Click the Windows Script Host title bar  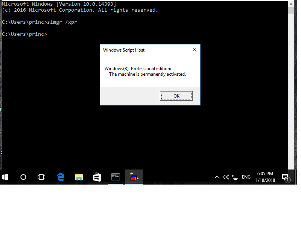(x=143, y=50)
